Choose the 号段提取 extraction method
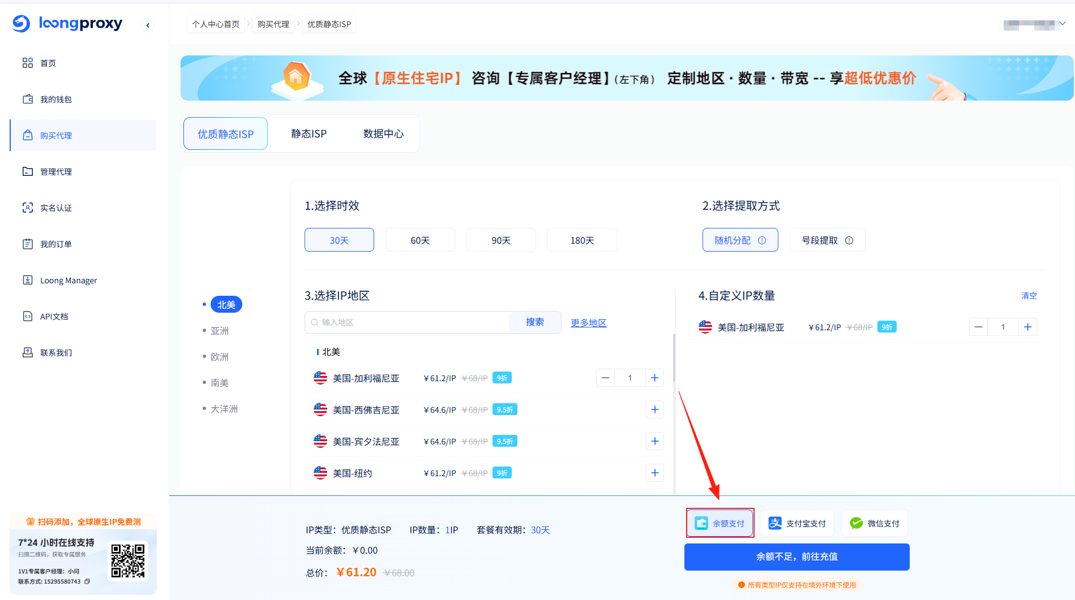This screenshot has width=1075, height=600. pyautogui.click(x=820, y=240)
